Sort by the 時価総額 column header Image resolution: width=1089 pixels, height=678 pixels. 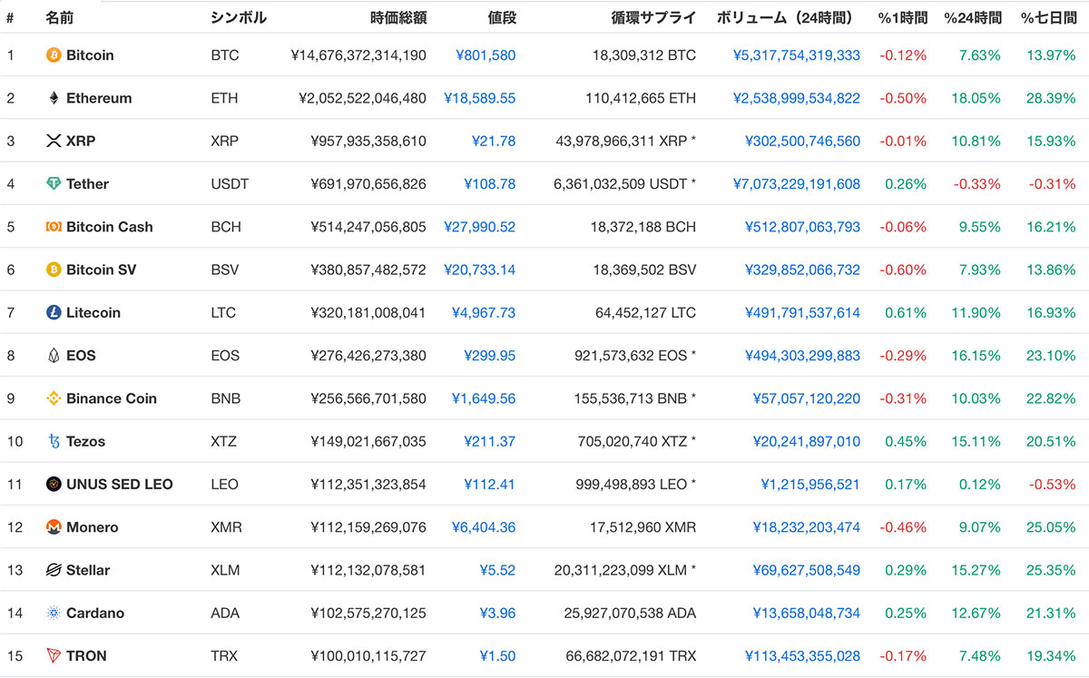tap(398, 17)
